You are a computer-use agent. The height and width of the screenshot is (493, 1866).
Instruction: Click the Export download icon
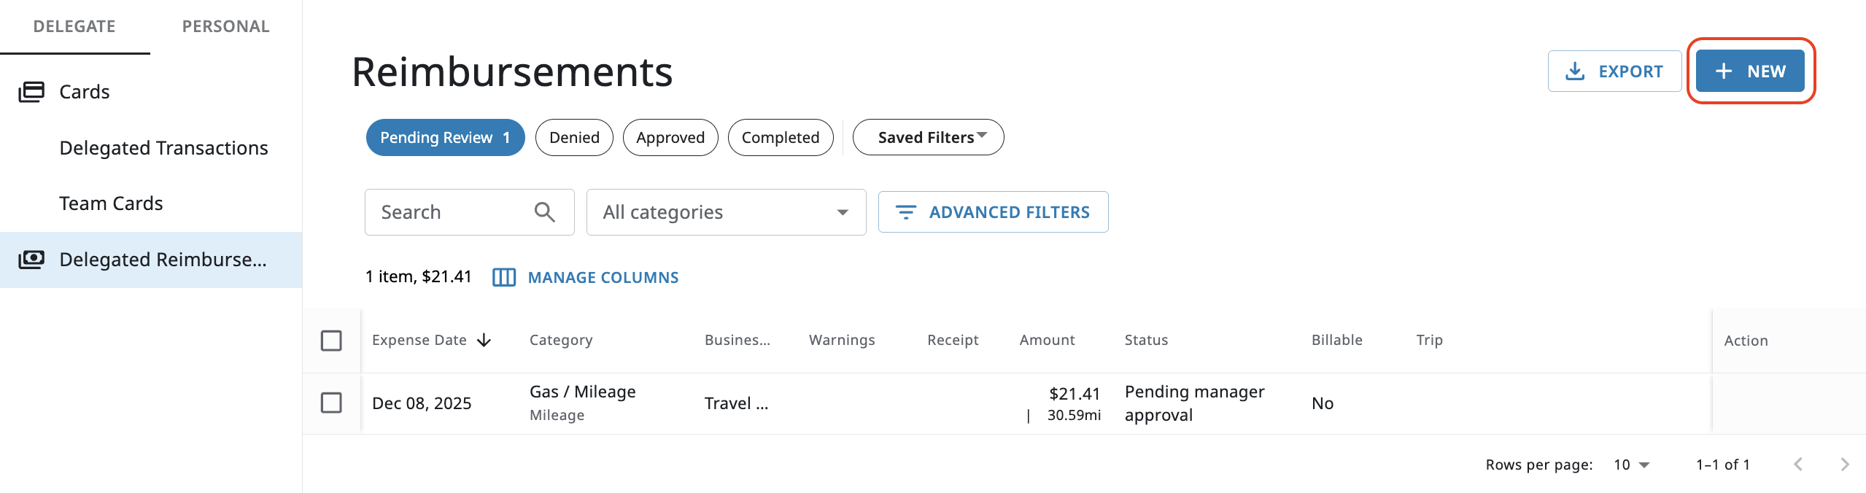[1575, 71]
